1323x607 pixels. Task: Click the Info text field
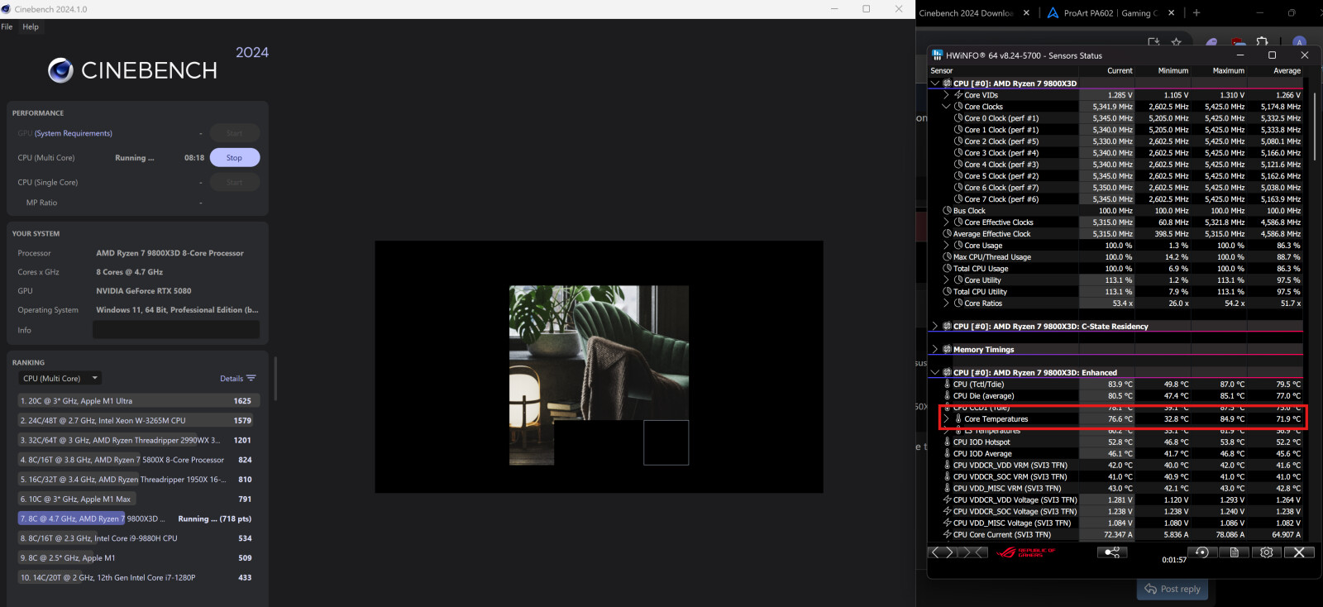click(176, 330)
